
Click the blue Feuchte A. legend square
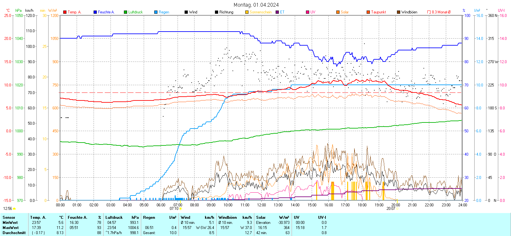(x=95, y=12)
